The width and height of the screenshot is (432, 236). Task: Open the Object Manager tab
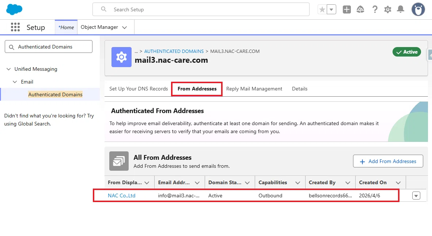99,27
